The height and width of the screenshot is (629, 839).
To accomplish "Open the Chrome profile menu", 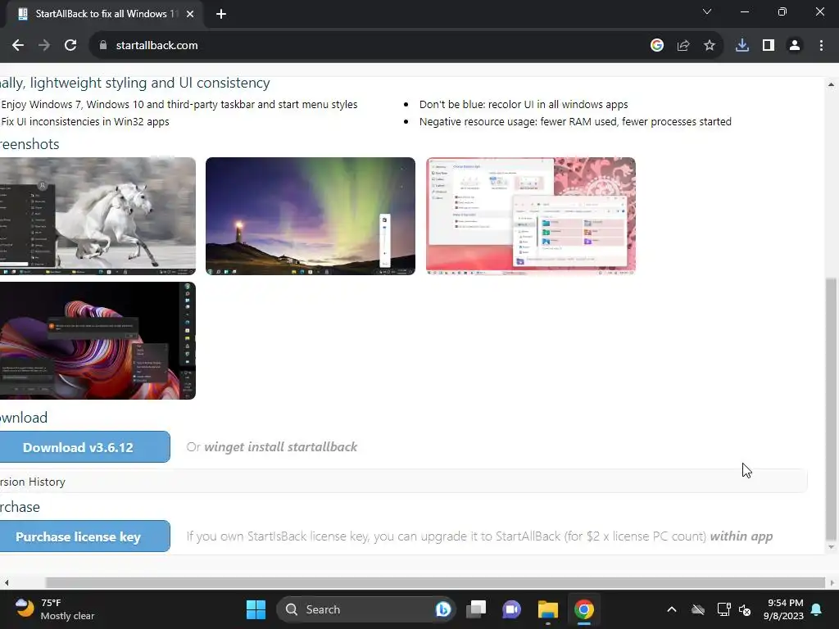I will pos(795,46).
